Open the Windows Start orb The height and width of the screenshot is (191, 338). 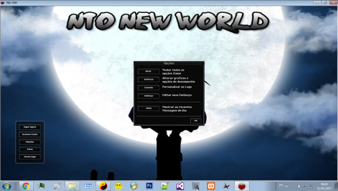pos(6,186)
